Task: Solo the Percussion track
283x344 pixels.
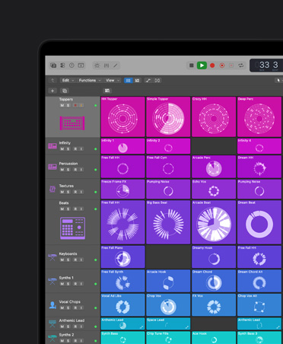Action: (68, 170)
